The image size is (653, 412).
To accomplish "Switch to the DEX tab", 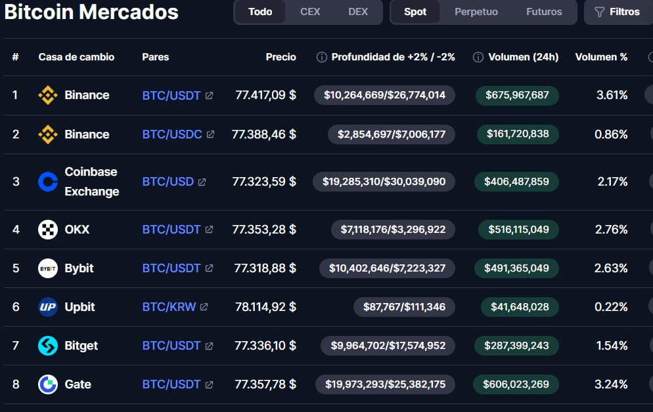I will click(358, 12).
